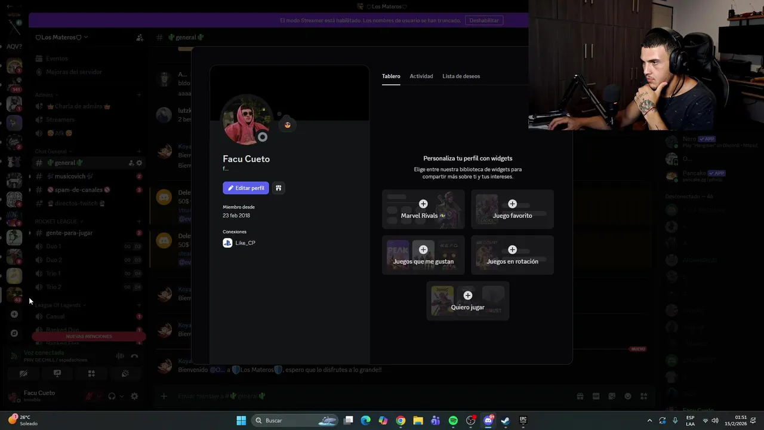
Task: Add a server with the plus icon
Action: coord(14,314)
